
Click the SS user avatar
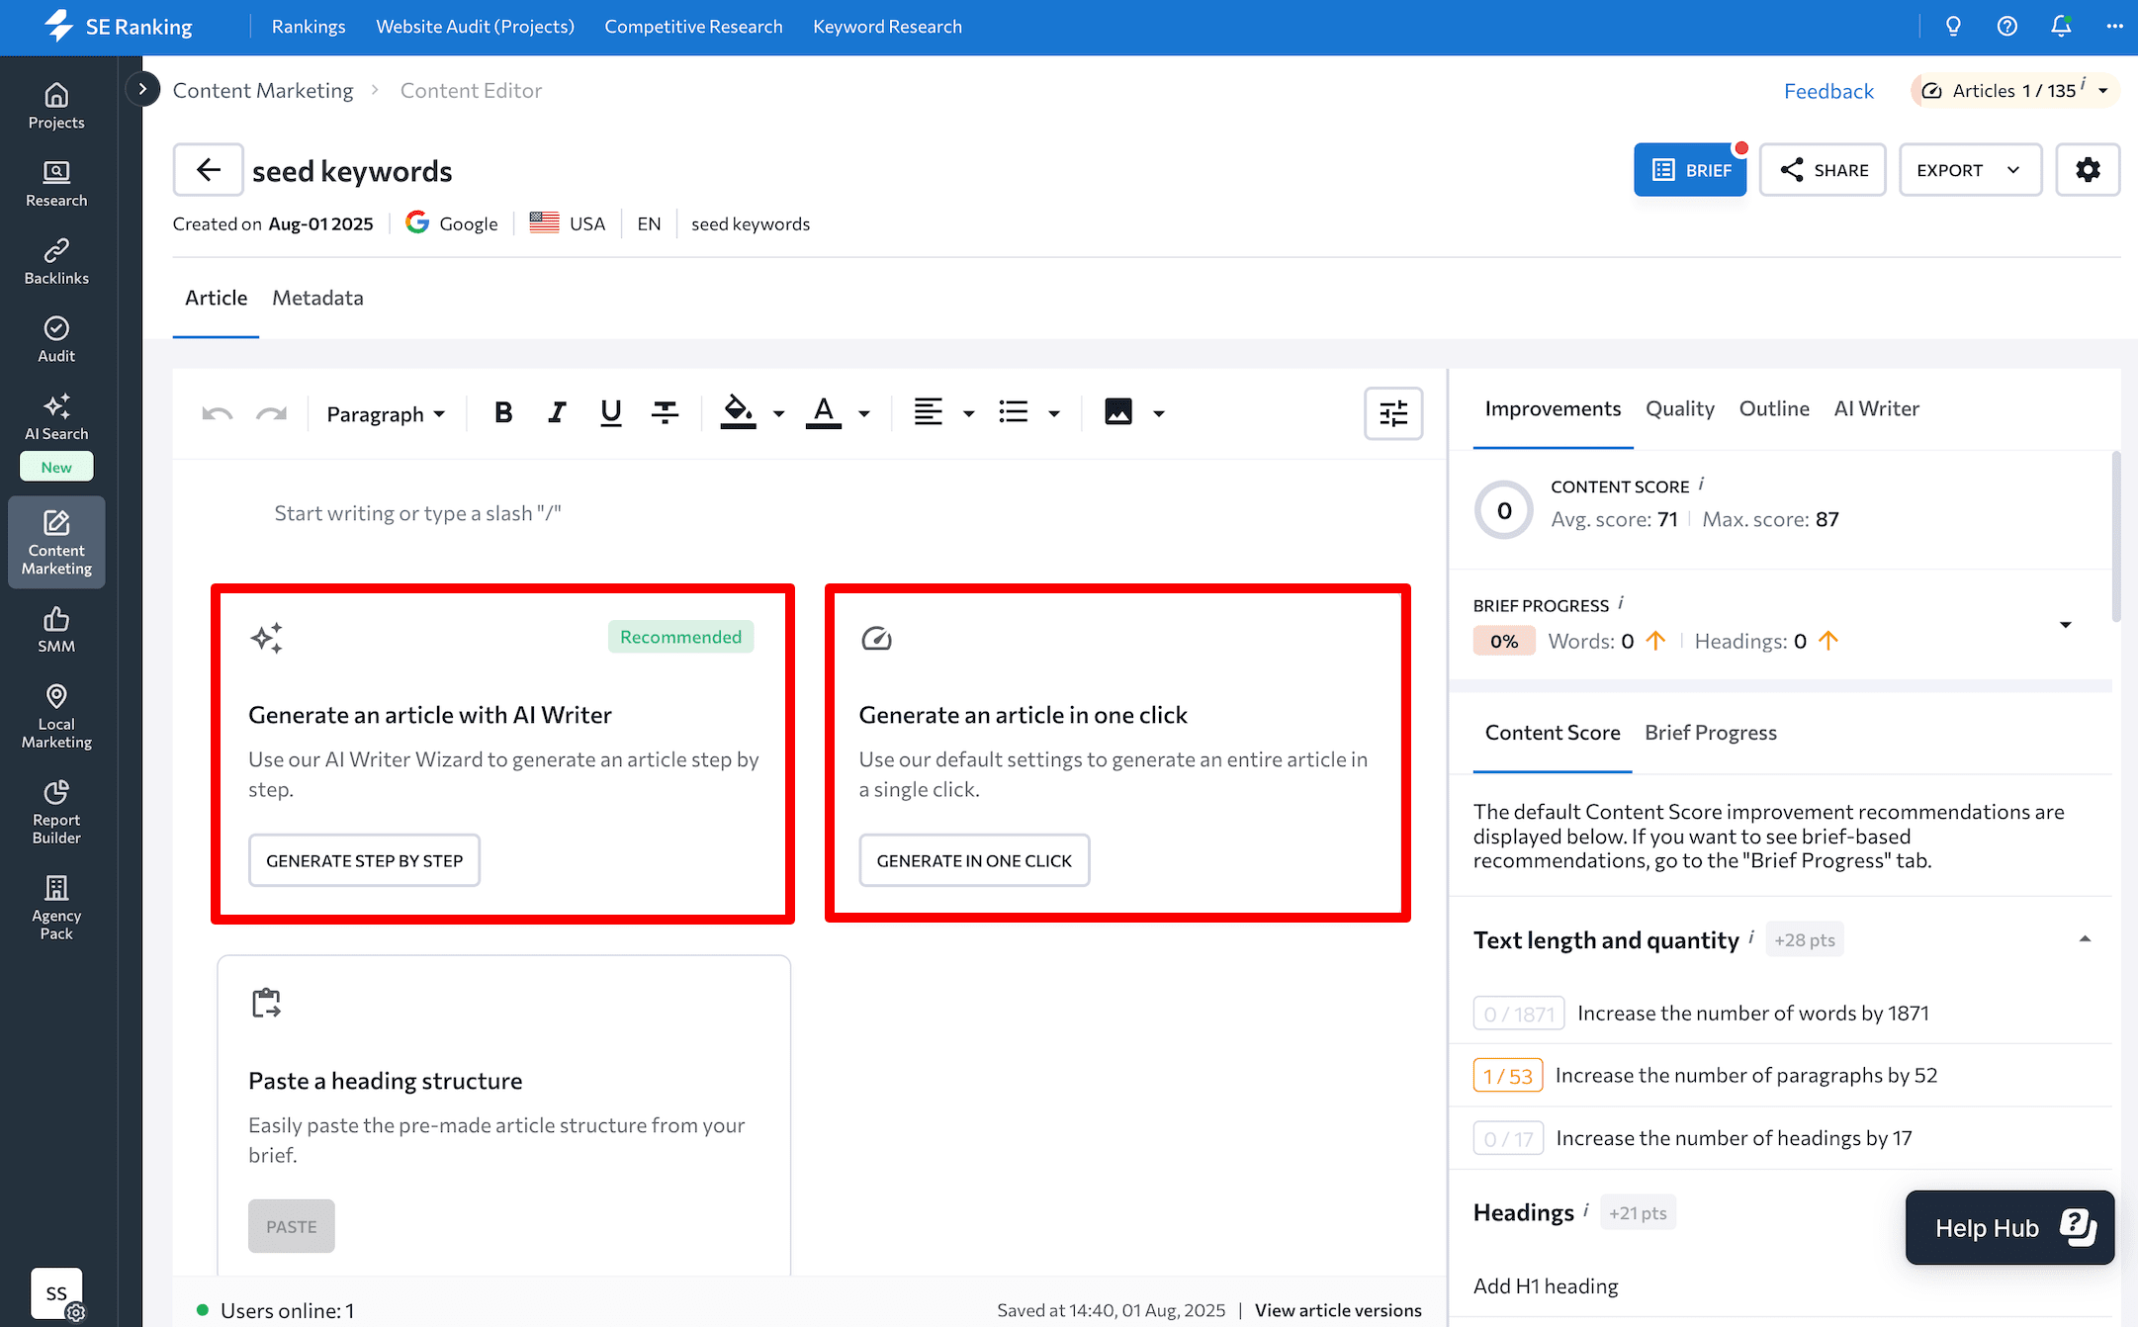(56, 1293)
